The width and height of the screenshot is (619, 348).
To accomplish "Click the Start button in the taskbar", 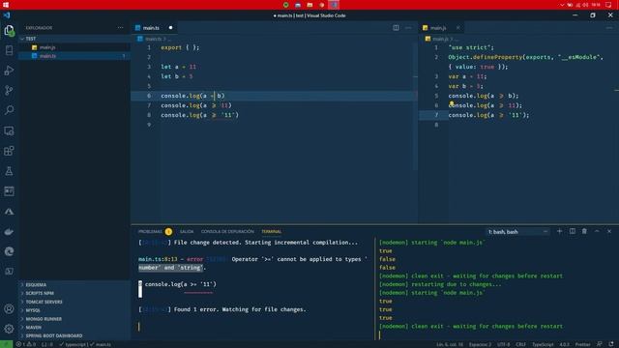I will click(6, 5).
